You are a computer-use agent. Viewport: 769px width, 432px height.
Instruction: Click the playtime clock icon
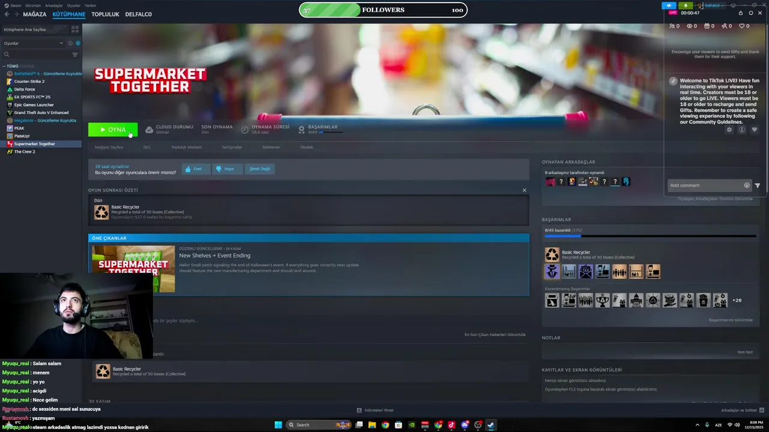[245, 130]
